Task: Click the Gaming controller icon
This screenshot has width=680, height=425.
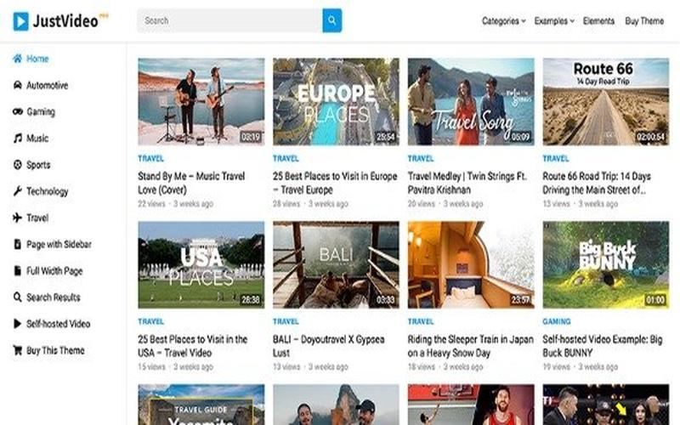Action: tap(17, 111)
